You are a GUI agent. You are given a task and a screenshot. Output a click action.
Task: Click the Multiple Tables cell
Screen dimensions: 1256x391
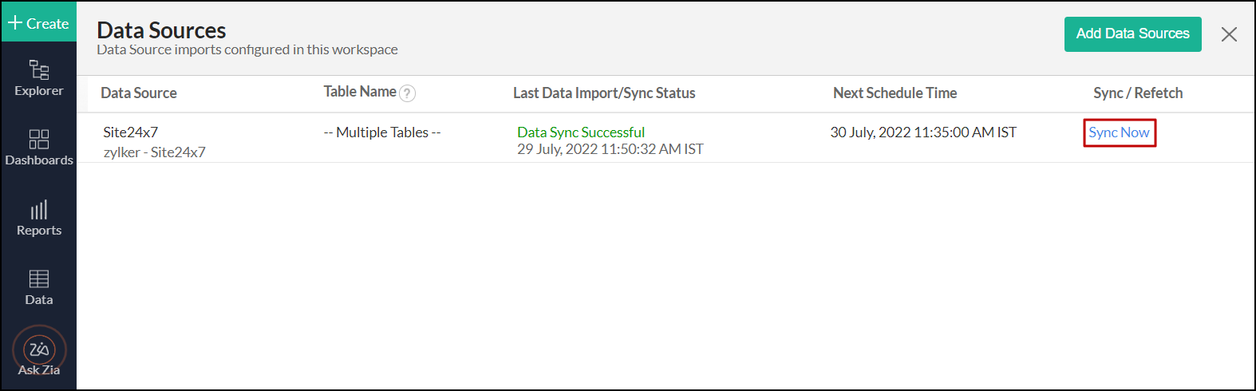tap(381, 132)
